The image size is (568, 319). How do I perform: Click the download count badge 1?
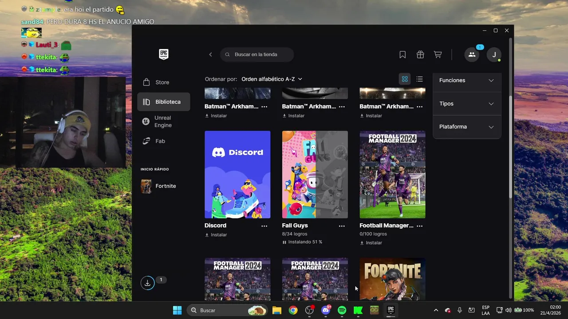[x=161, y=280]
